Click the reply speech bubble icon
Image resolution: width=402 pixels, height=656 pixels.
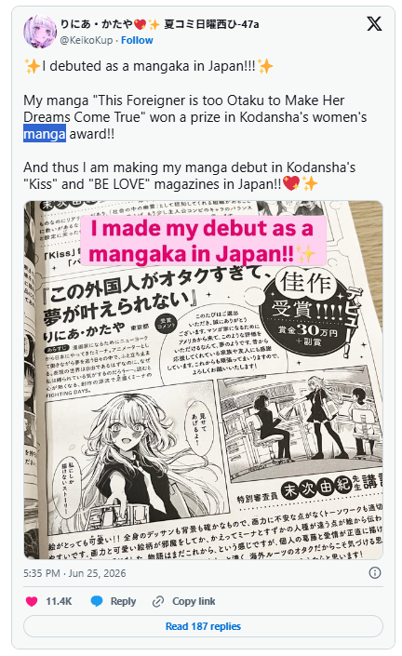pos(97,601)
